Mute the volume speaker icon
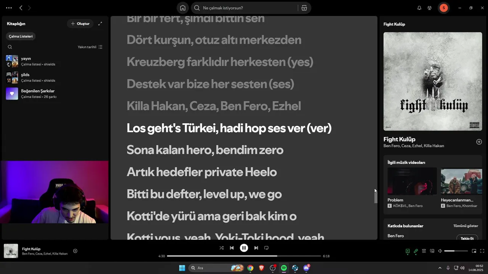This screenshot has height=274, width=488. click(440, 251)
